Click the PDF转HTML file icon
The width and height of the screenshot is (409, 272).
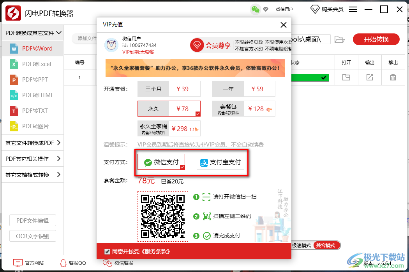tap(14, 95)
